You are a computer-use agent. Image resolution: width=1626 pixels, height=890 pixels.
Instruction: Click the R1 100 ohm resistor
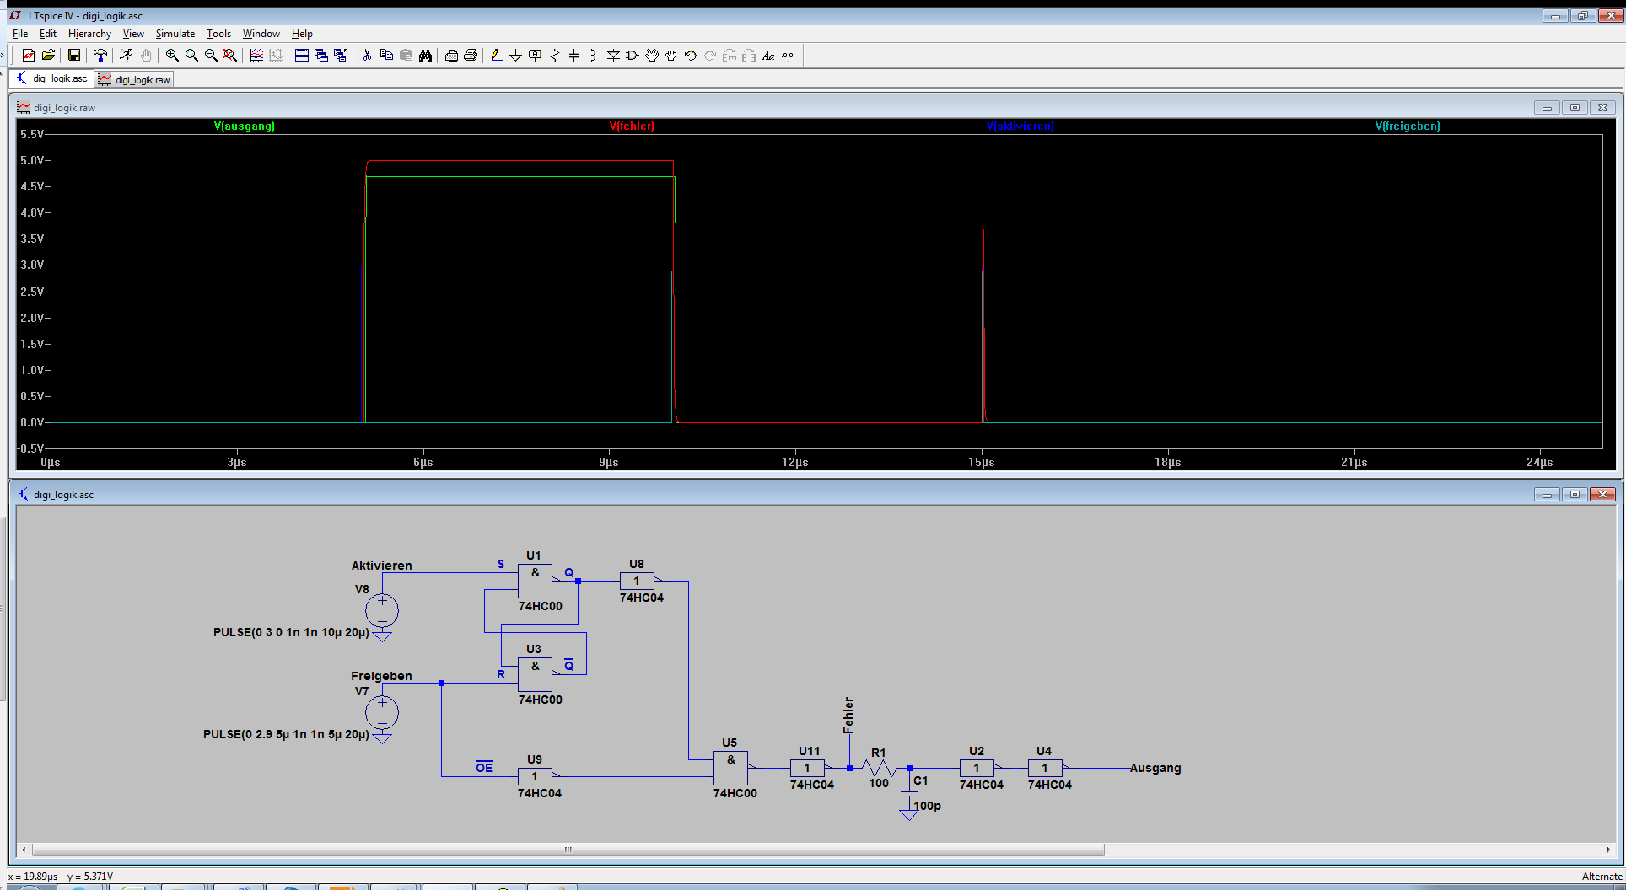coord(879,768)
